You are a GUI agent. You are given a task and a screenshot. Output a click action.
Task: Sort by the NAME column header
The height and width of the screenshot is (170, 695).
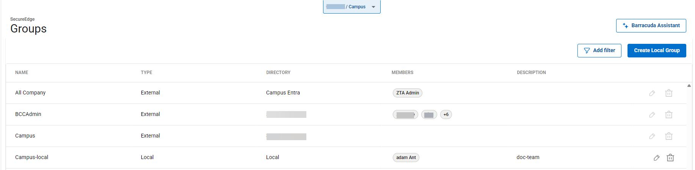point(22,73)
